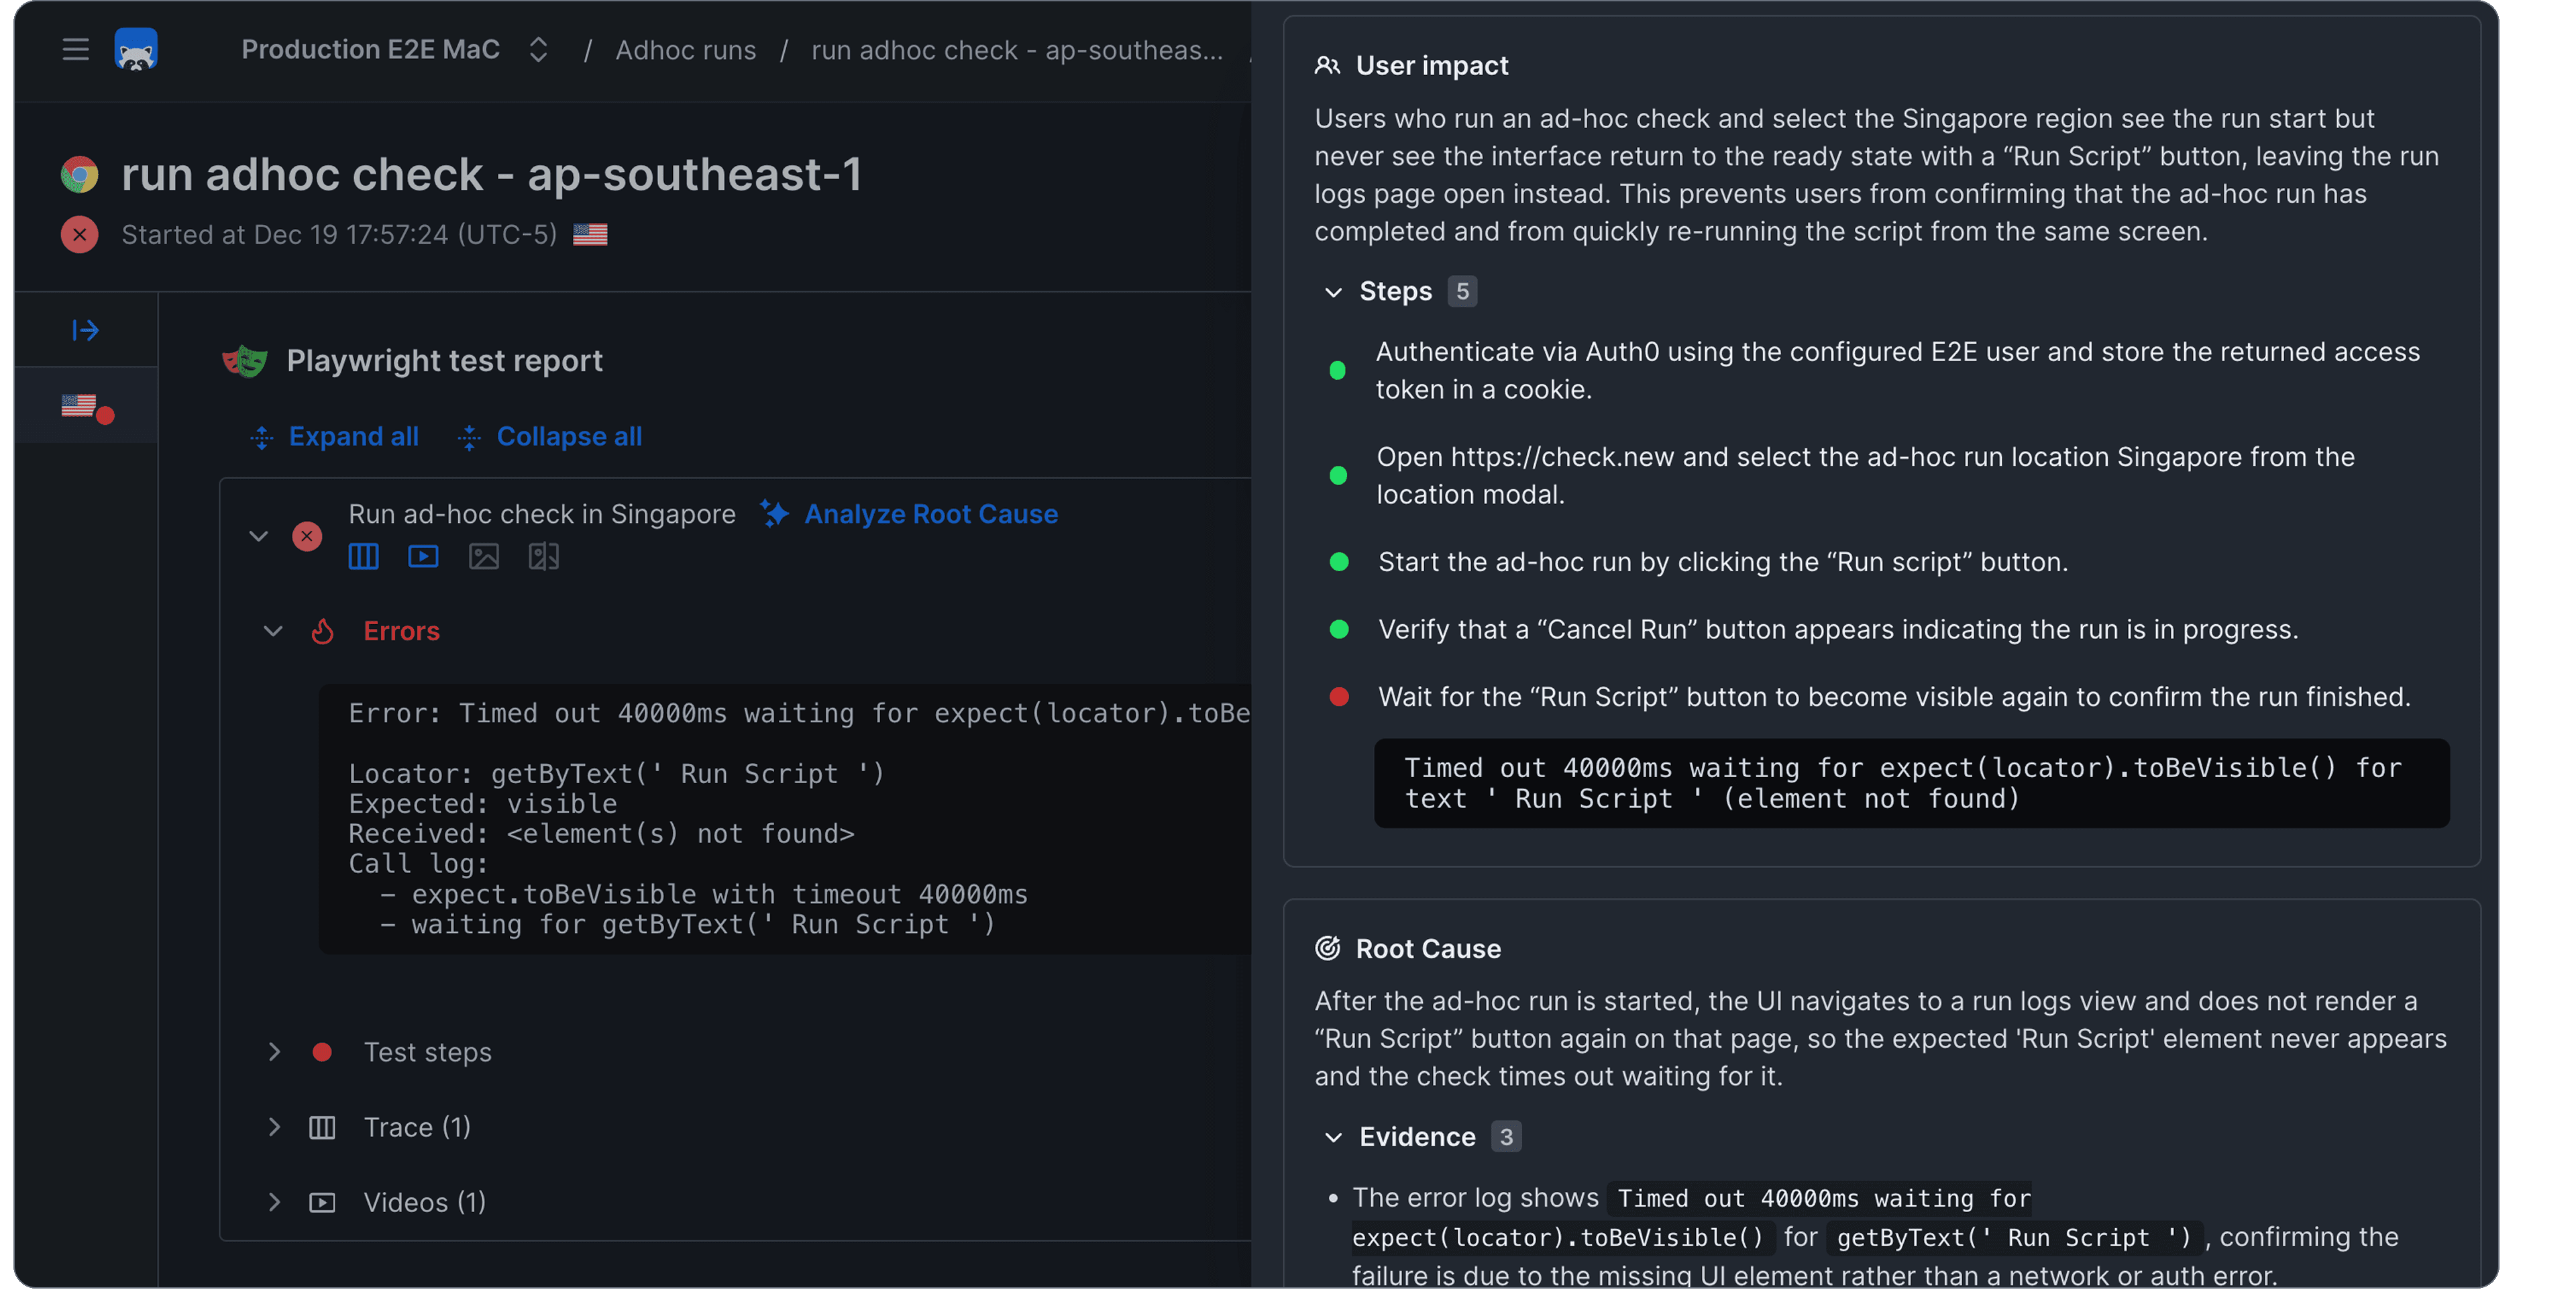
Task: Collapse the Evidence list under Root Cause
Action: [1333, 1138]
